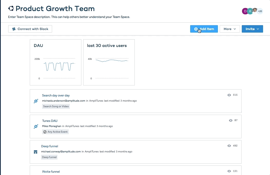Click the eye views icon showing 515
The height and width of the screenshot is (175, 270).
229,95
